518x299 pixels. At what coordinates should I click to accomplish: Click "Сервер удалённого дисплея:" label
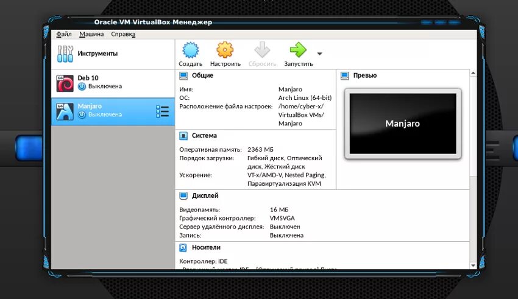(x=222, y=227)
